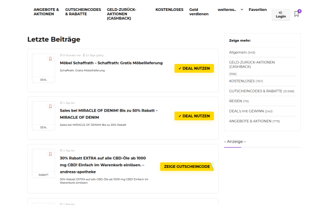Click DEAL NUTZEN for Möbel Schaffrath
328x205 pixels.
click(194, 68)
